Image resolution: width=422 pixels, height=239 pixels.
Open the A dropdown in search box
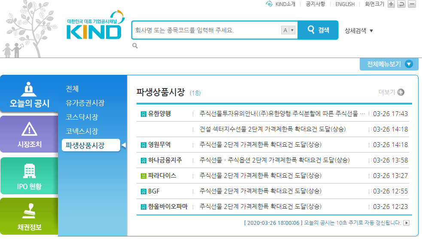tap(288, 30)
